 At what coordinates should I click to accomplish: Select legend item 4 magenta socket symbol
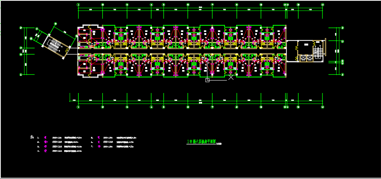[x=46, y=151]
